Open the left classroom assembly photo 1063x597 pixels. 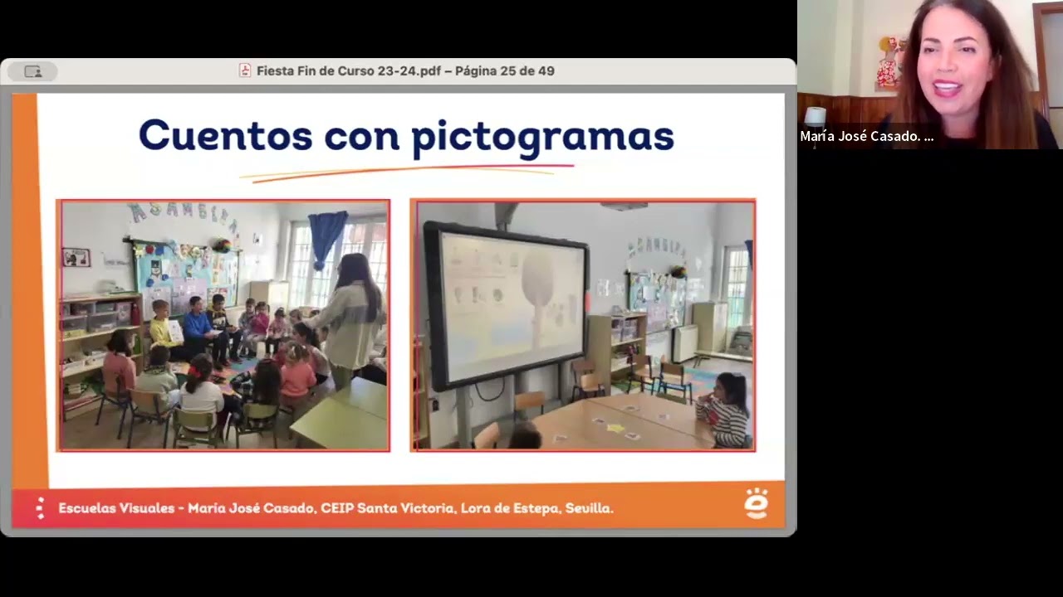223,325
